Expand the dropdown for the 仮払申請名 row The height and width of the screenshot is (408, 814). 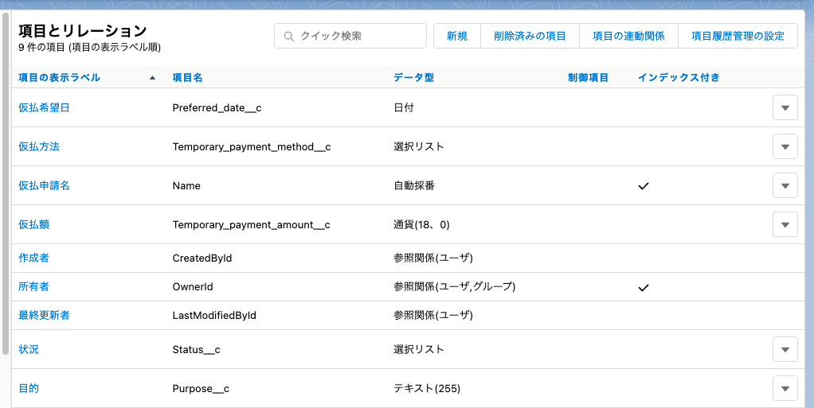(x=785, y=185)
